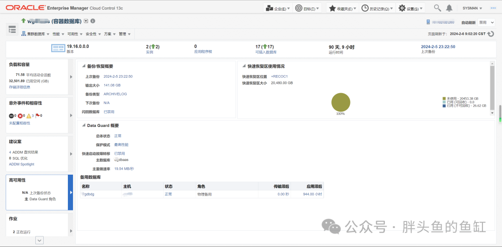Click the warning incidents triangle icon

pos(28,116)
